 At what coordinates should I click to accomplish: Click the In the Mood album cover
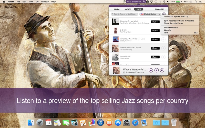pos(116,57)
